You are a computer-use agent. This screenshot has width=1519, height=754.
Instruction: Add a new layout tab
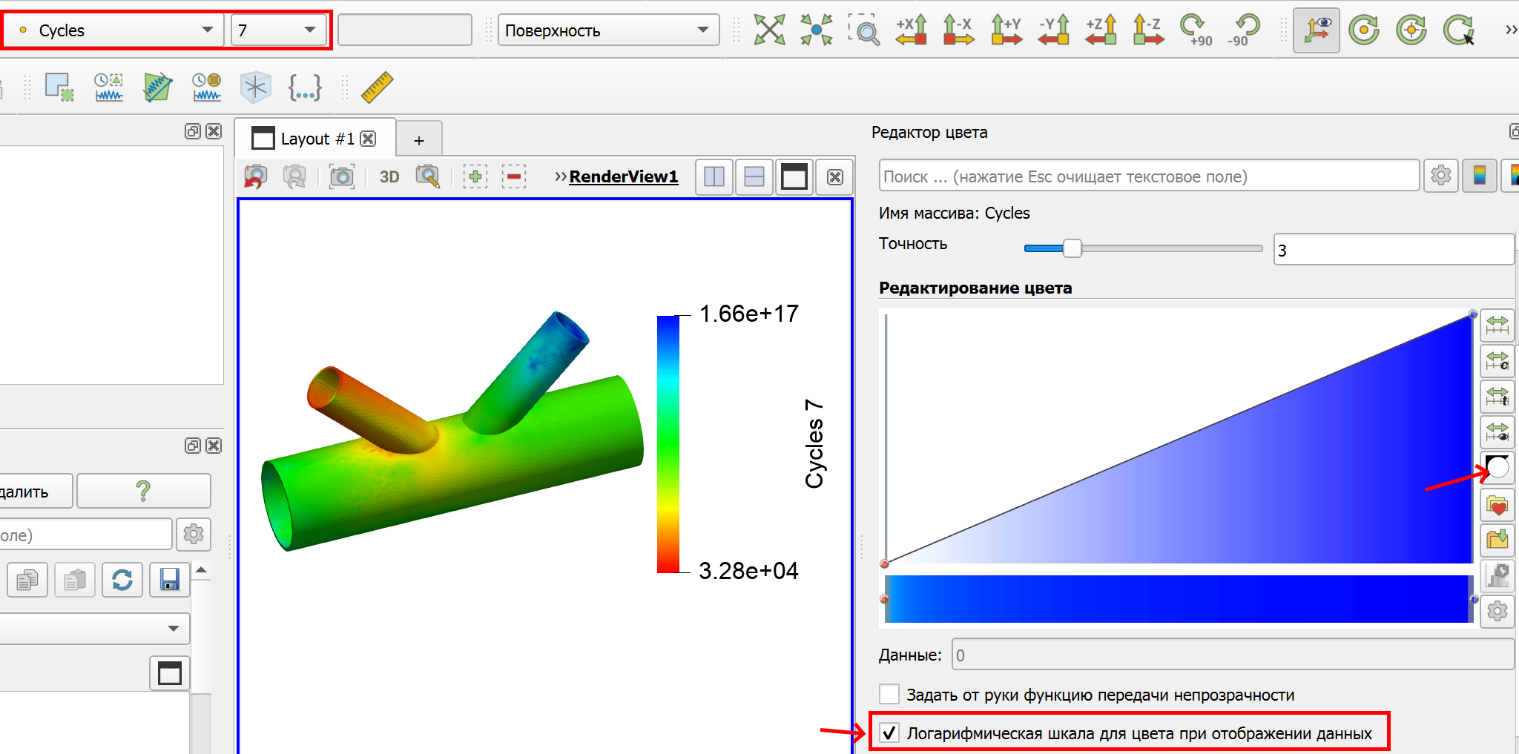(419, 139)
